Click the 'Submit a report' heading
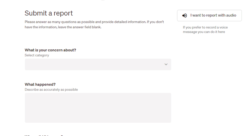This screenshot has width=249, height=136. (x=49, y=13)
